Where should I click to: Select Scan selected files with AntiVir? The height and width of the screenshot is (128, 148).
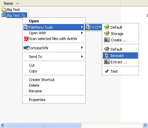pyautogui.click(x=54, y=39)
